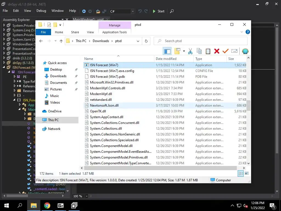This screenshot has width=281, height=211.
Task: Open the new item dropdown arrow
Action: [184, 51]
